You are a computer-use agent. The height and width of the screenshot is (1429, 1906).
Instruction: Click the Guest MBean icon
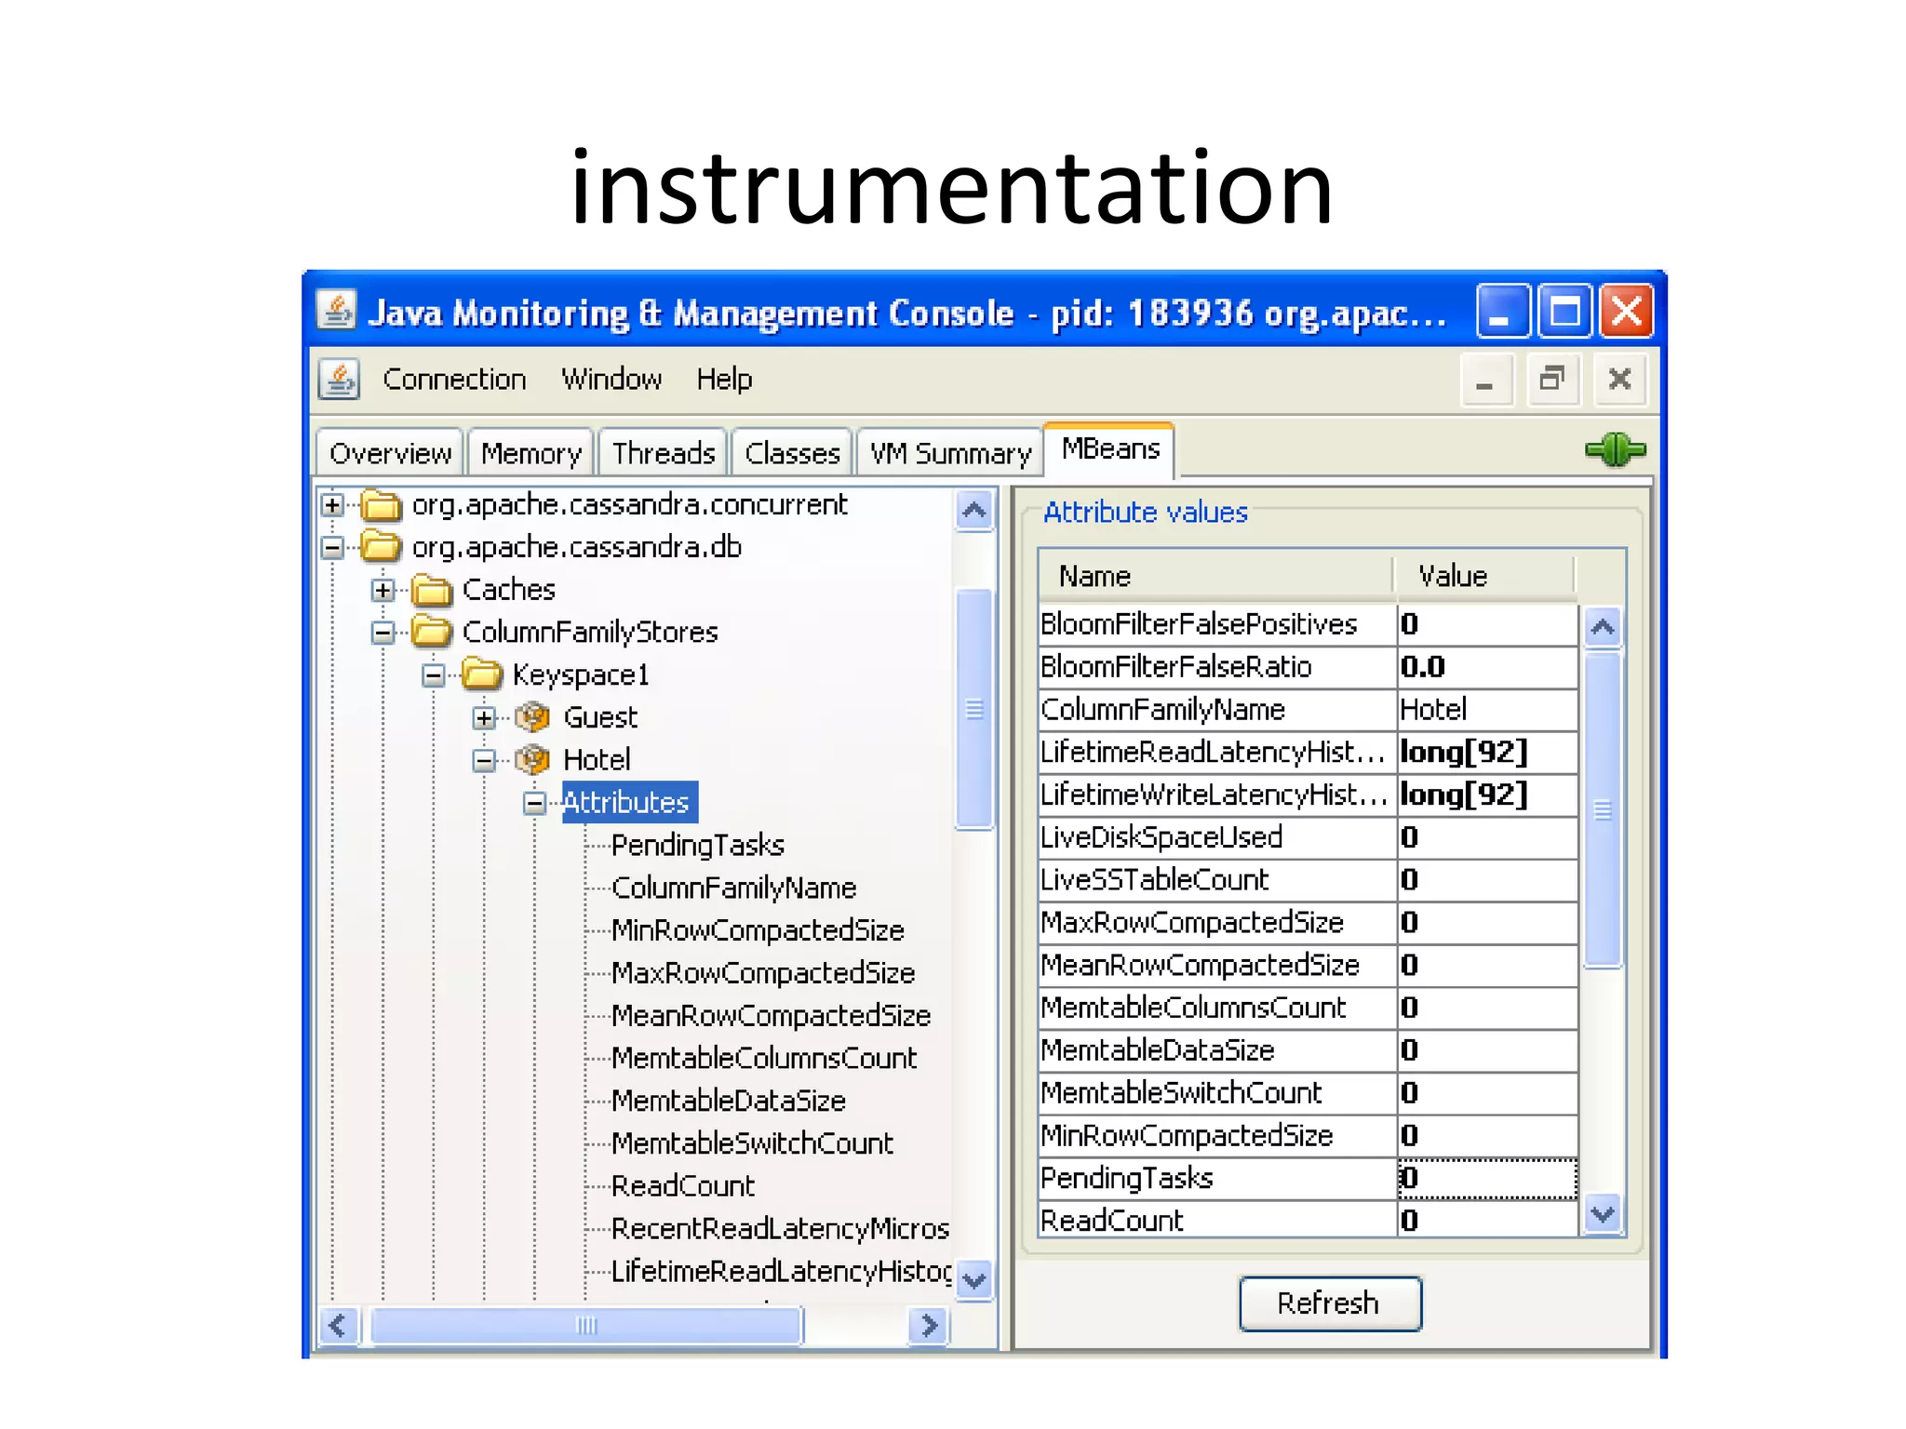tap(532, 717)
